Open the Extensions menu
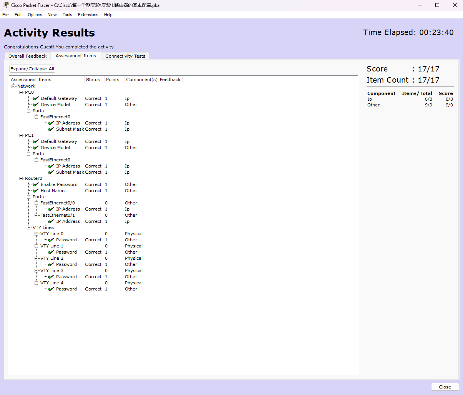The height and width of the screenshot is (395, 463). click(88, 15)
